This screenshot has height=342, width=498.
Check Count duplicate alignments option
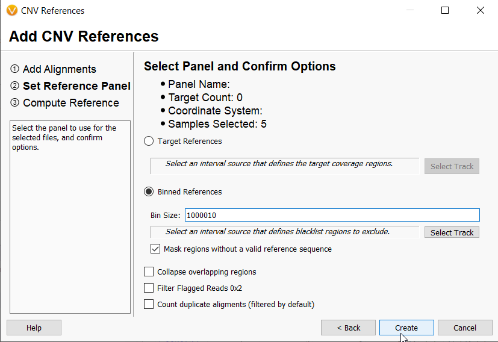pos(149,304)
